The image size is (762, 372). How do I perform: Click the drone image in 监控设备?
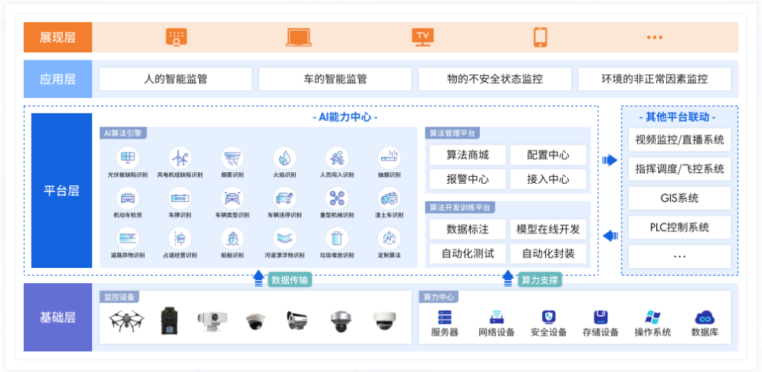tap(126, 321)
